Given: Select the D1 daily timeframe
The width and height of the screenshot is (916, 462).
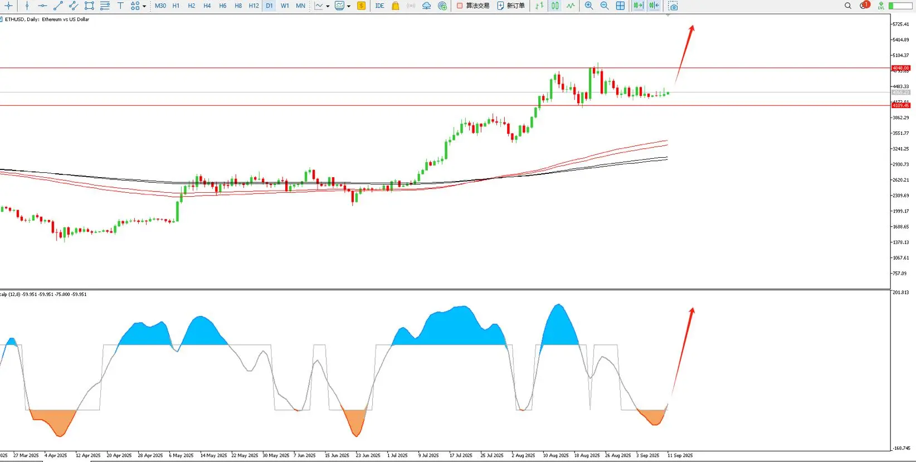Looking at the screenshot, I should coord(269,6).
